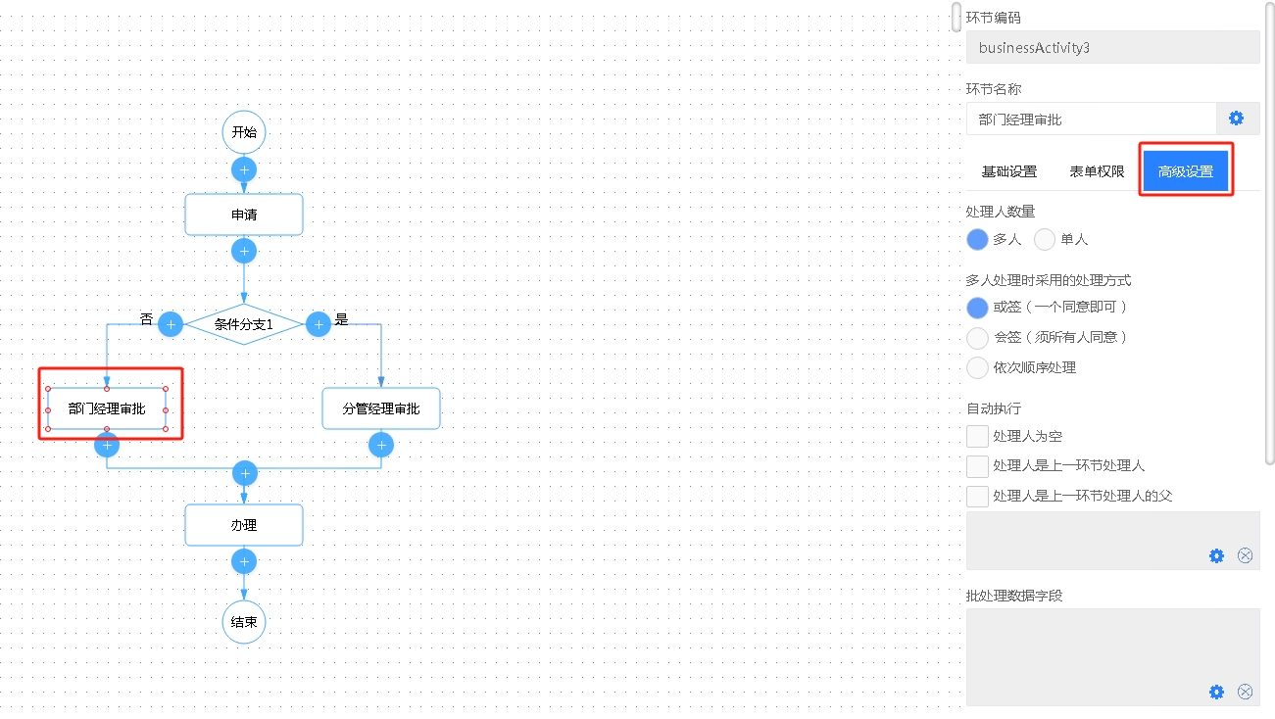Switch to 基础设置 tab
The height and width of the screenshot is (719, 1275).
[x=1008, y=171]
